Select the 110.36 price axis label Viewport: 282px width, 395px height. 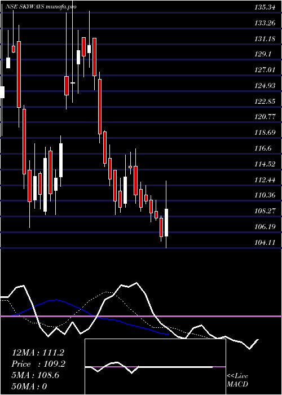[x=265, y=195]
